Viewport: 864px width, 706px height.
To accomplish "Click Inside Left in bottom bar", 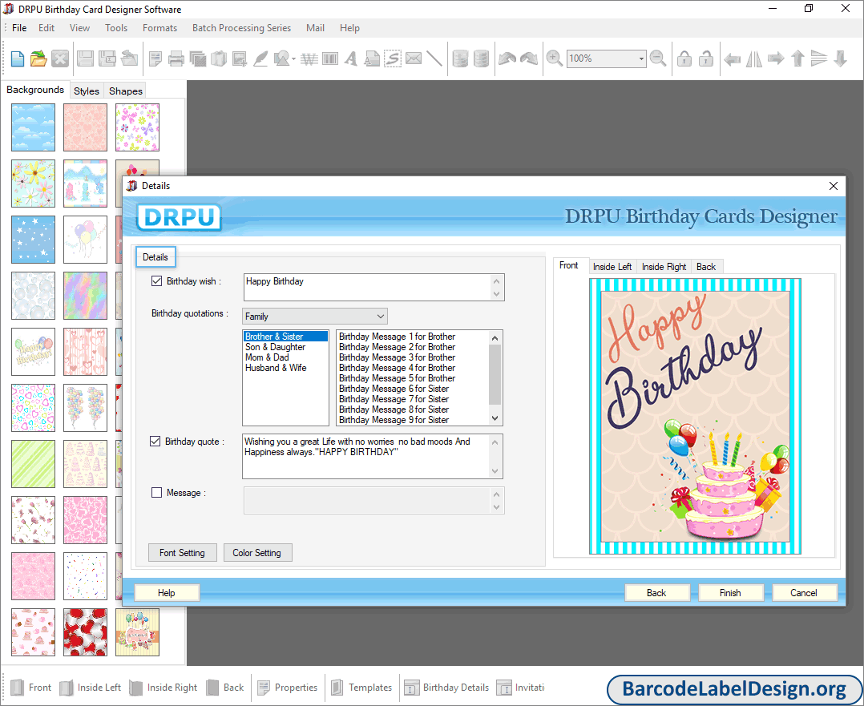I will click(x=91, y=688).
